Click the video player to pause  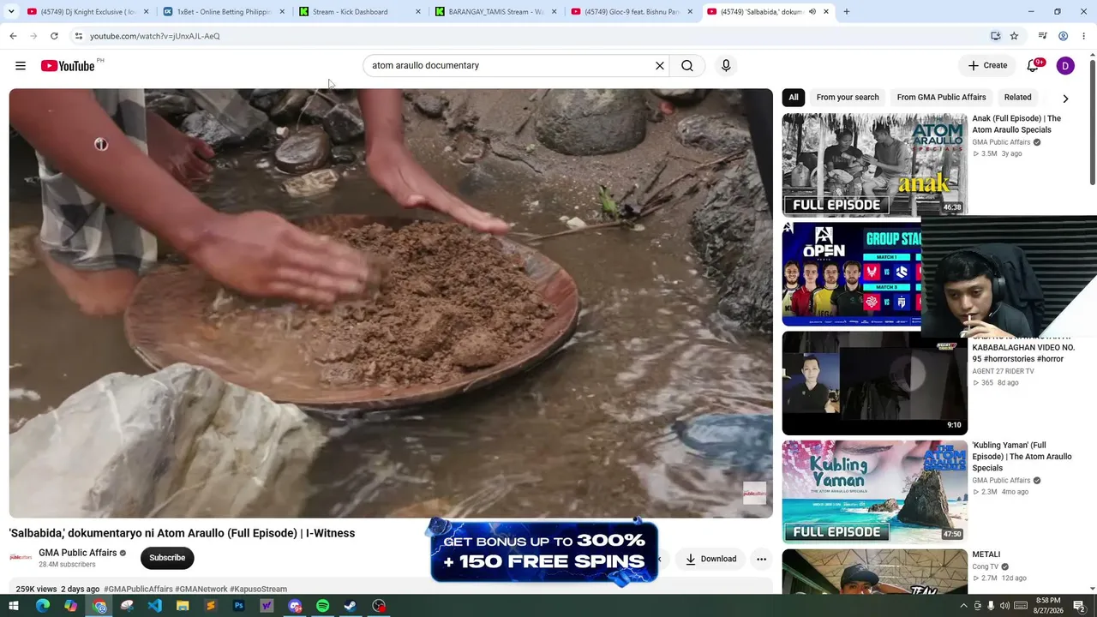(391, 303)
